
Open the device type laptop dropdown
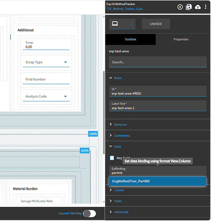tap(122, 24)
